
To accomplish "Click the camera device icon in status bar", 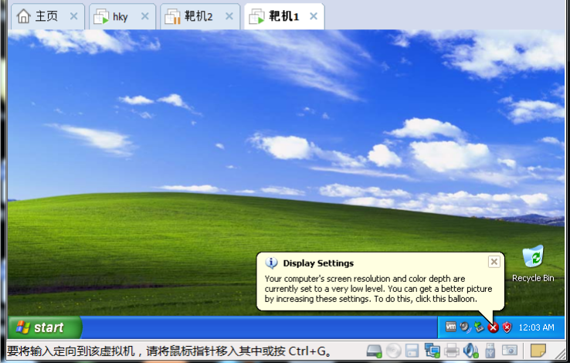I will pyautogui.click(x=510, y=351).
